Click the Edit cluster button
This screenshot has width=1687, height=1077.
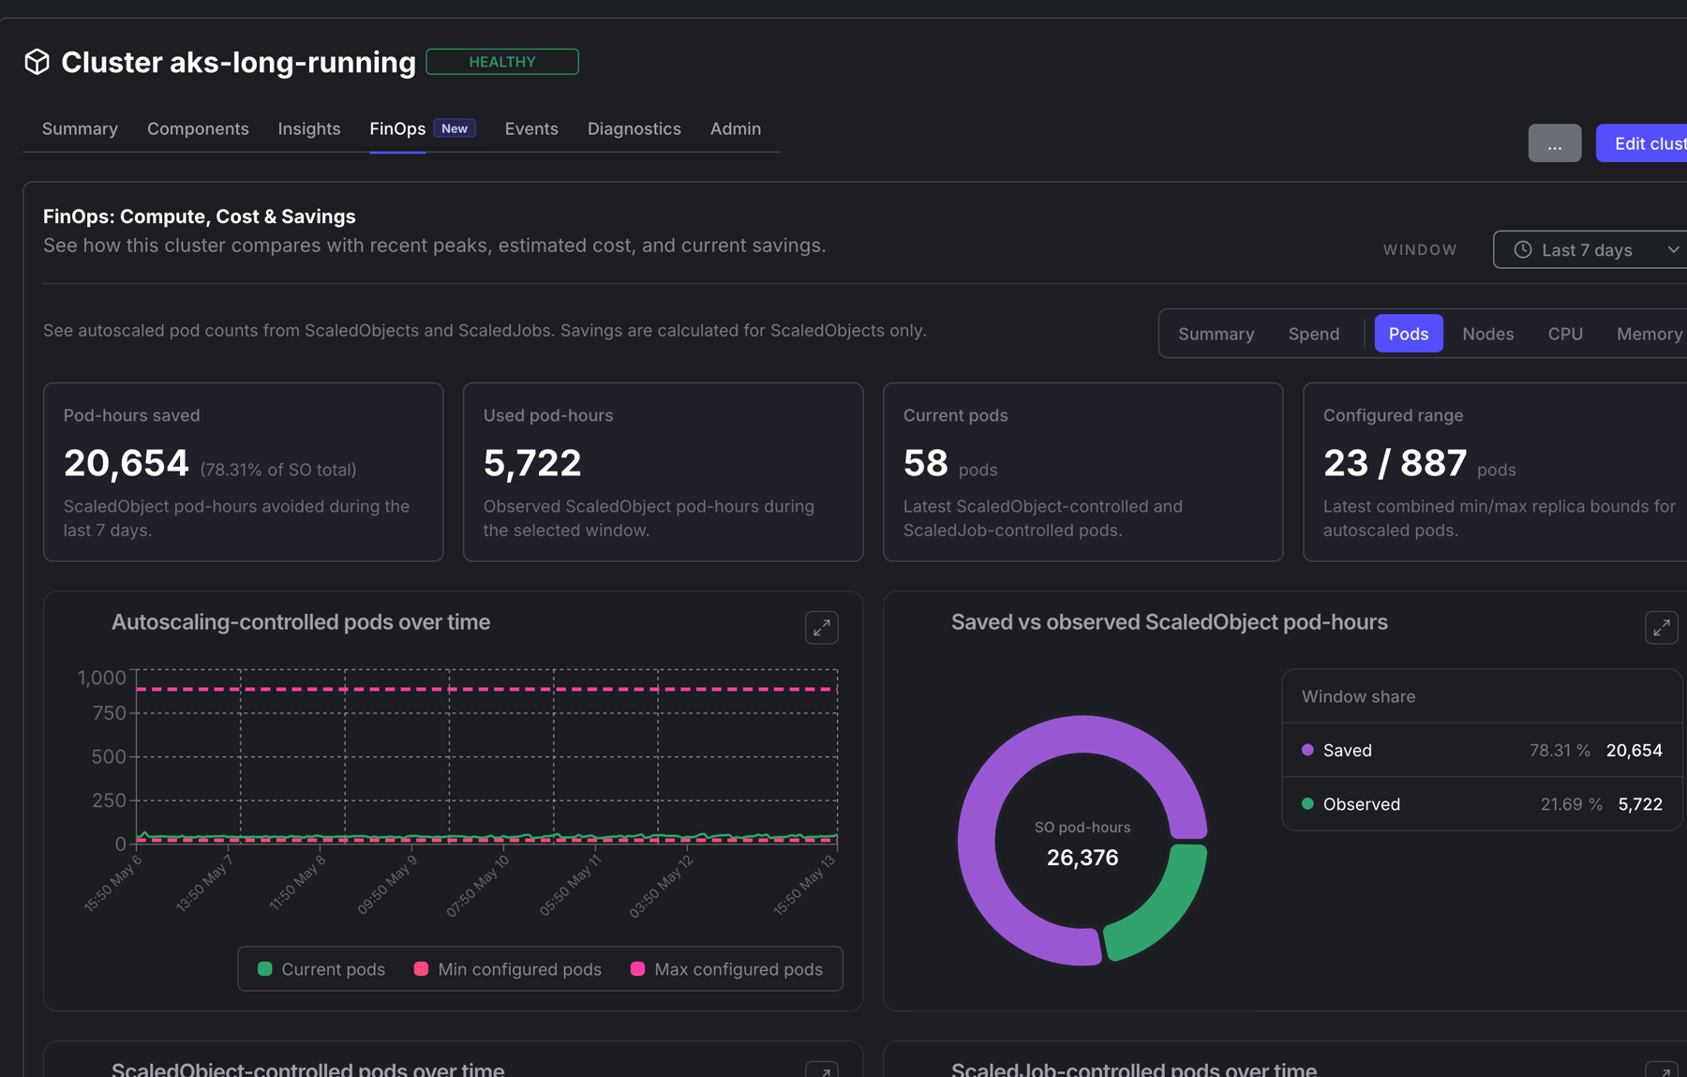(x=1642, y=143)
